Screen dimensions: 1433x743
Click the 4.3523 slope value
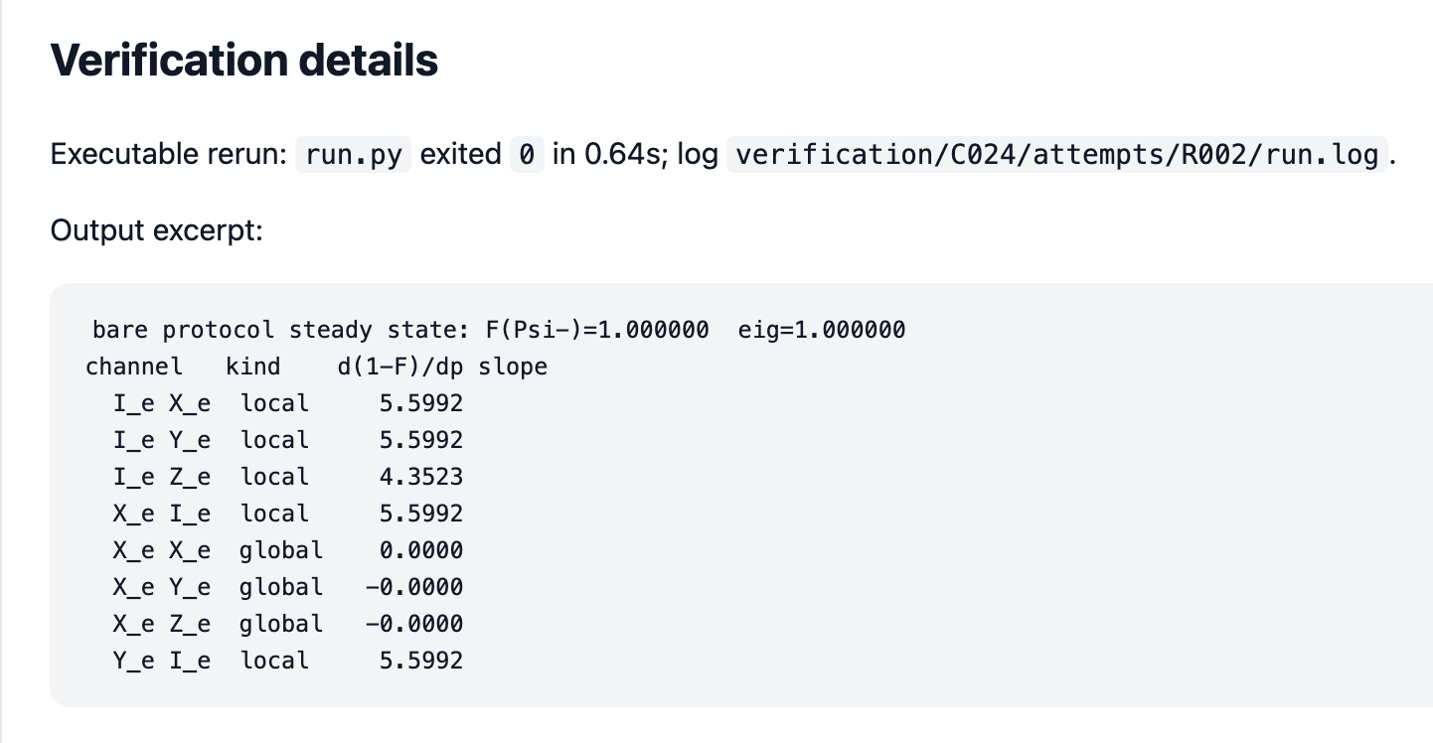pyautogui.click(x=421, y=477)
